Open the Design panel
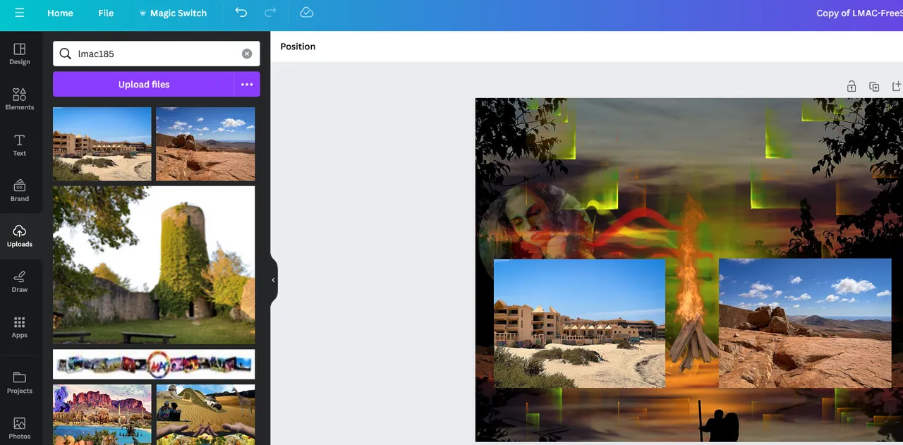 (20, 54)
